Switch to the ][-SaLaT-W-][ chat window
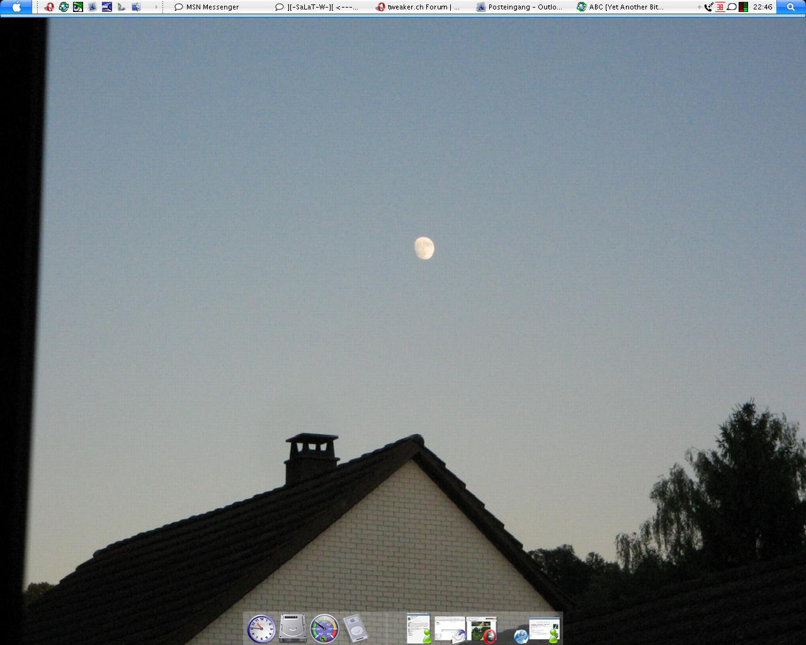This screenshot has width=806, height=645. [x=317, y=7]
